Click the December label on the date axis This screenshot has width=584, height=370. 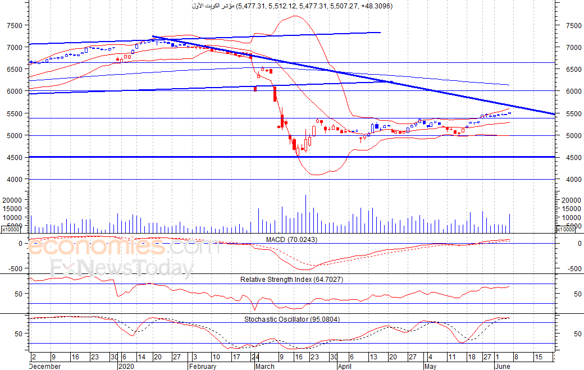coord(45,366)
